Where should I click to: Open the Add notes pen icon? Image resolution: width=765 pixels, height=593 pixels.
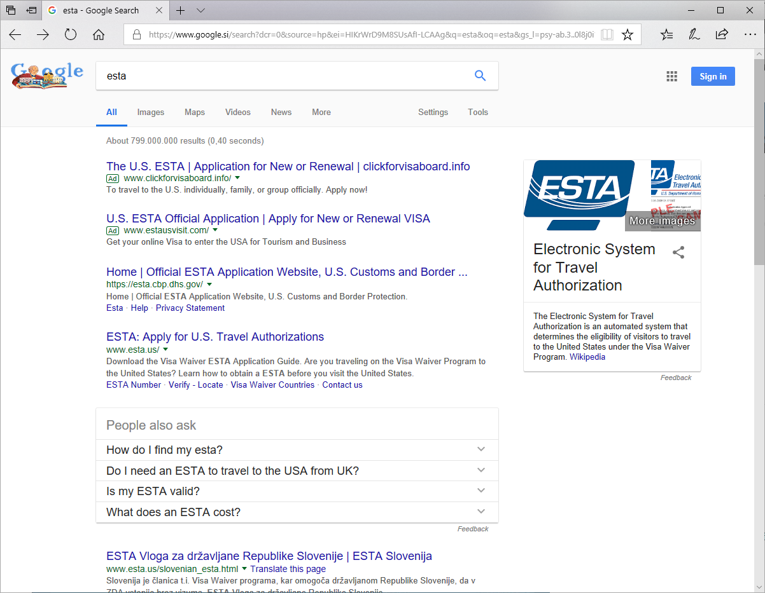(694, 35)
